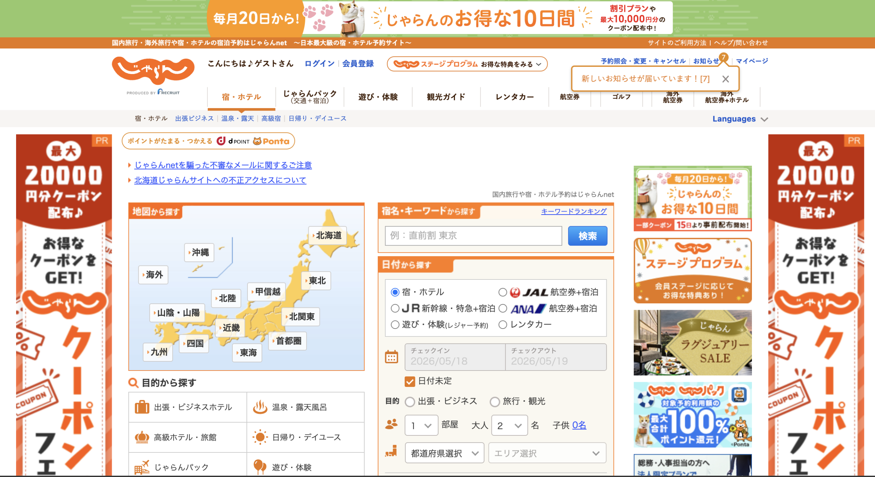Click the sun icon for 日帰り・デイユース
Image resolution: width=875 pixels, height=477 pixels.
pyautogui.click(x=260, y=437)
